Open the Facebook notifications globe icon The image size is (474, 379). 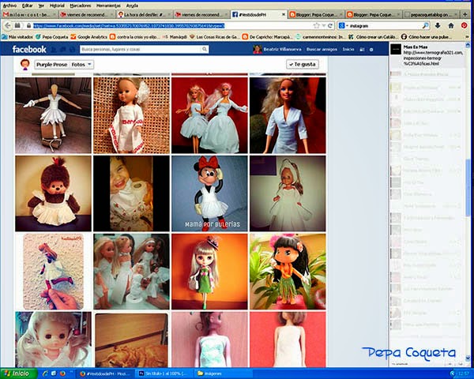point(72,50)
